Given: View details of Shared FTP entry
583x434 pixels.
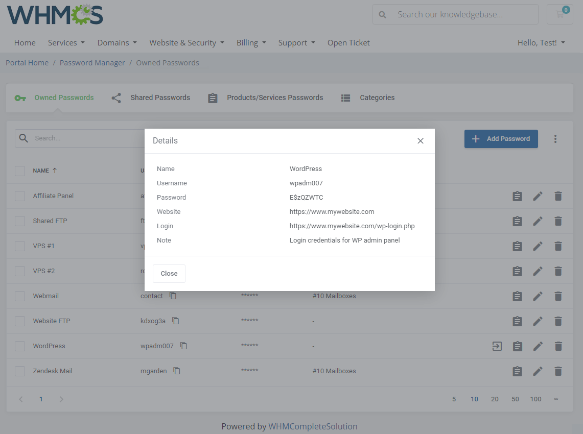Looking at the screenshot, I should [x=517, y=221].
